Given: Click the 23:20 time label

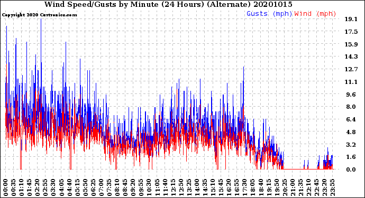Looking at the screenshot, I should pos(324,187).
